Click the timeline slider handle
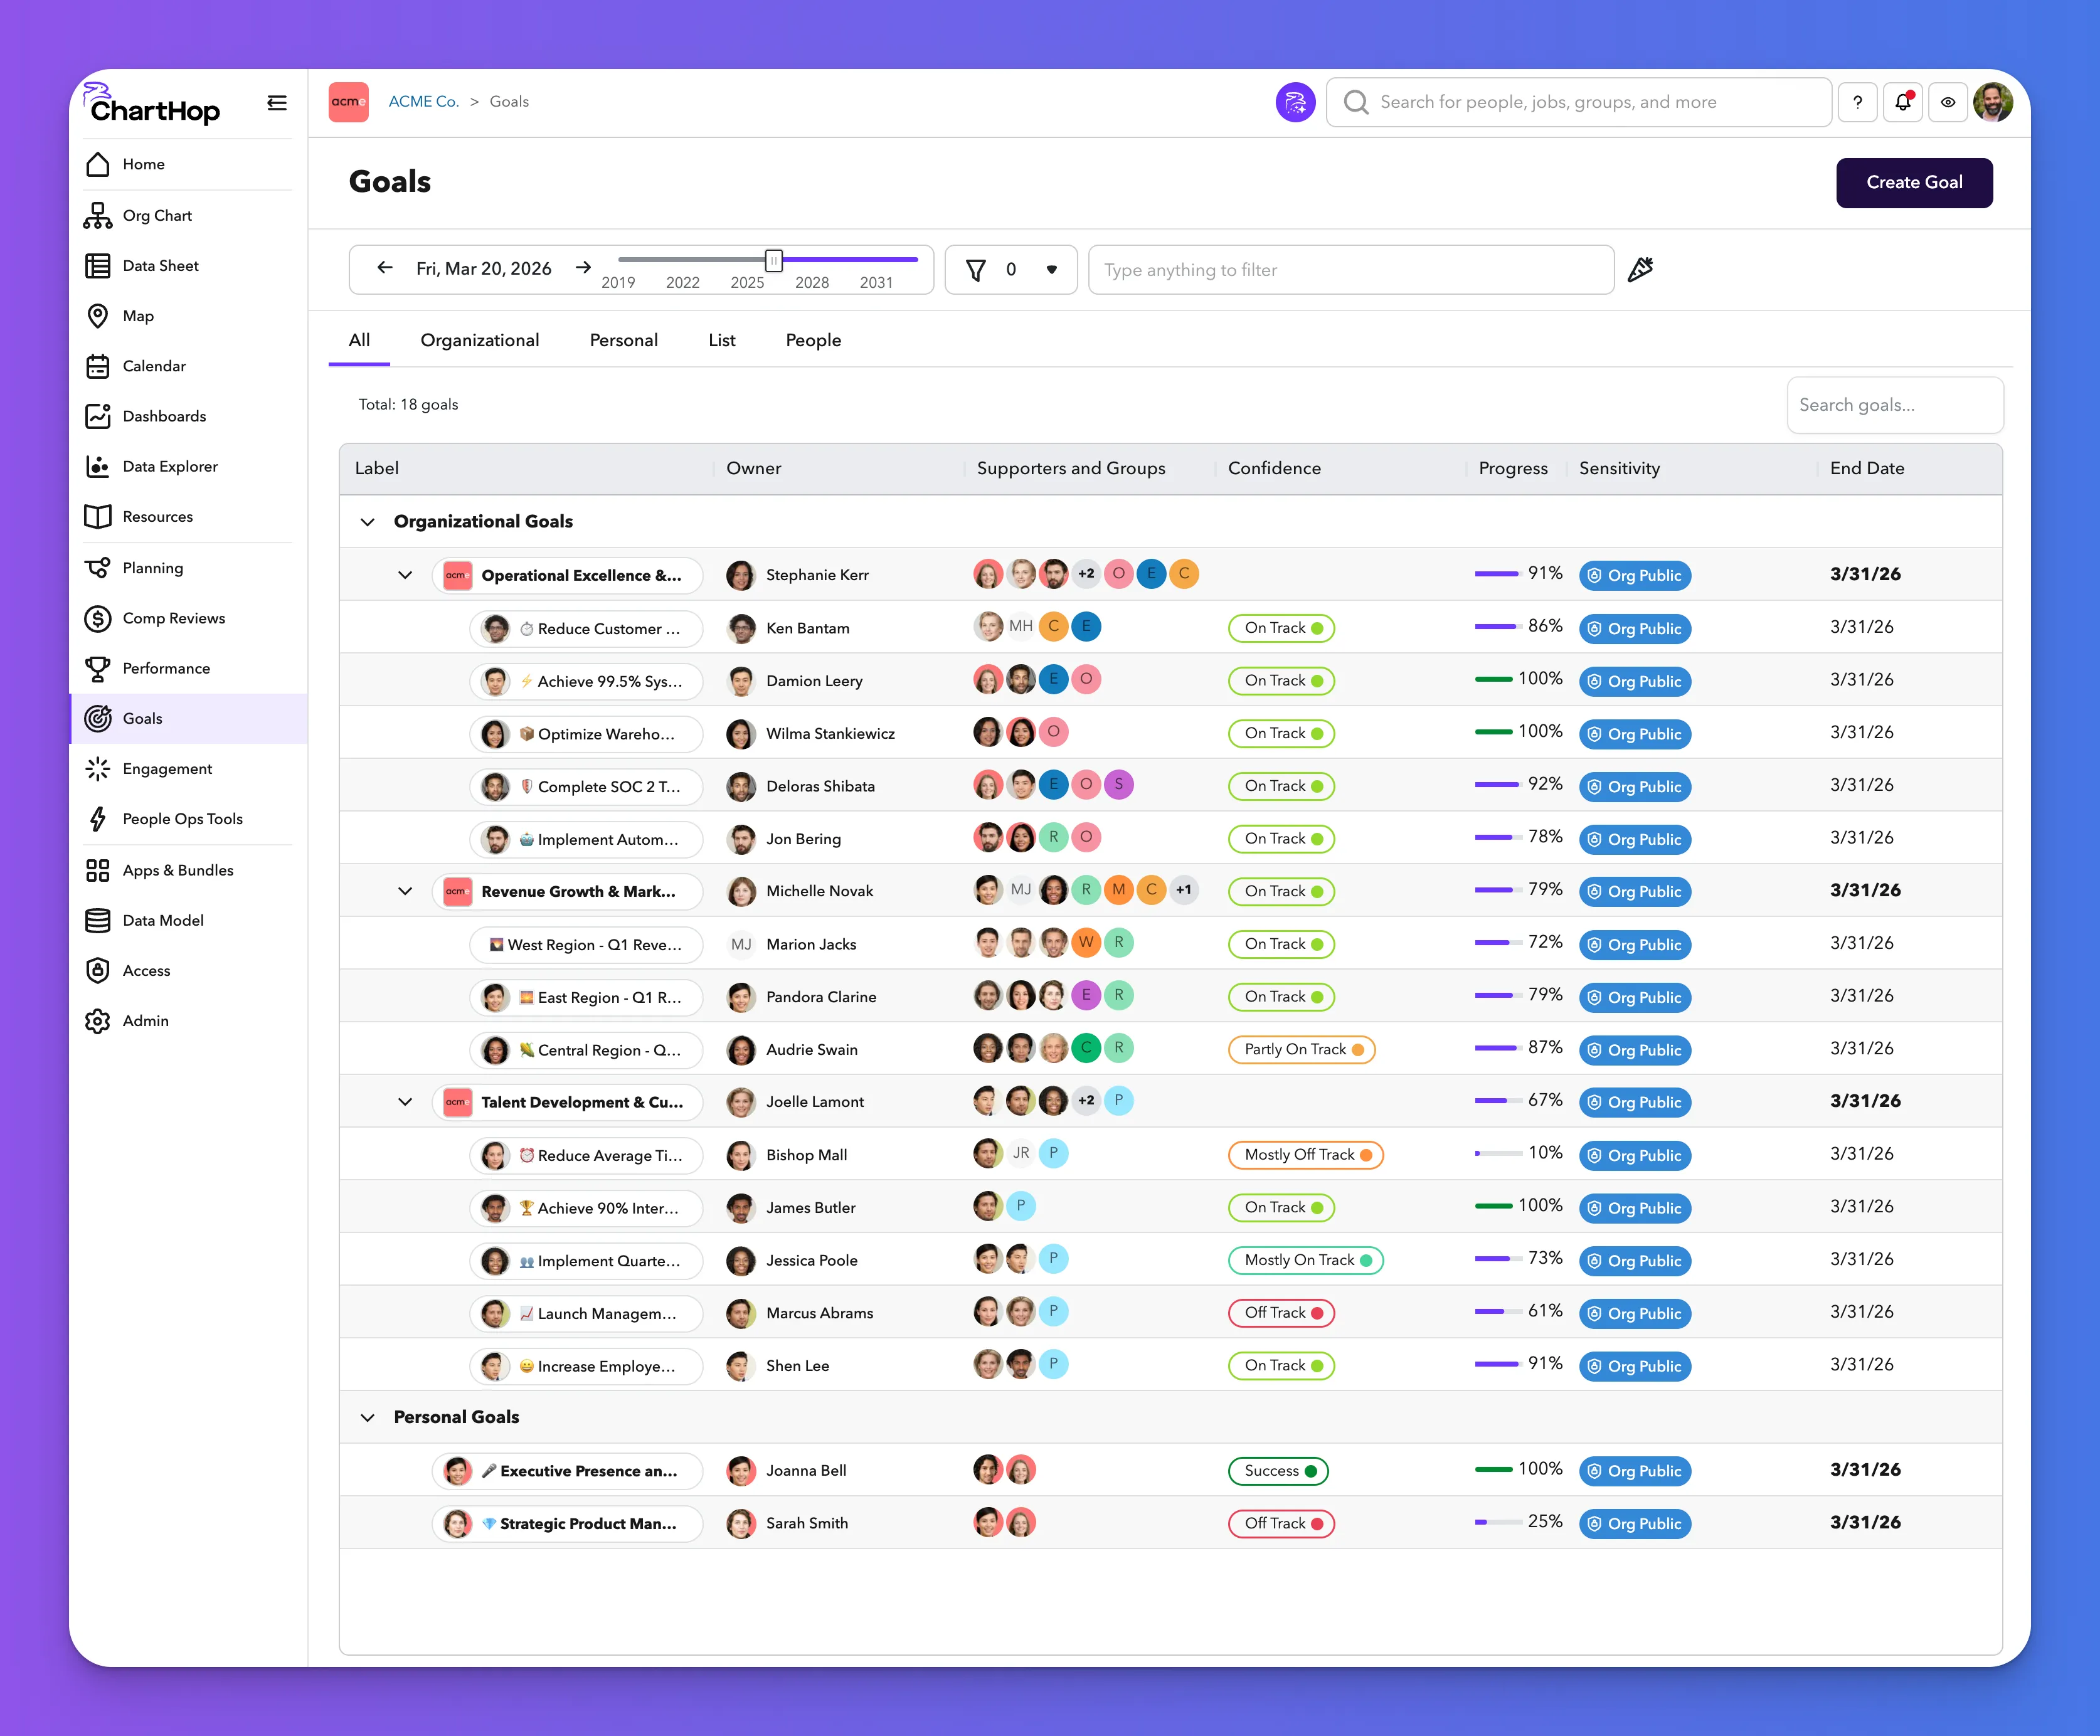The height and width of the screenshot is (1736, 2100). (x=774, y=260)
